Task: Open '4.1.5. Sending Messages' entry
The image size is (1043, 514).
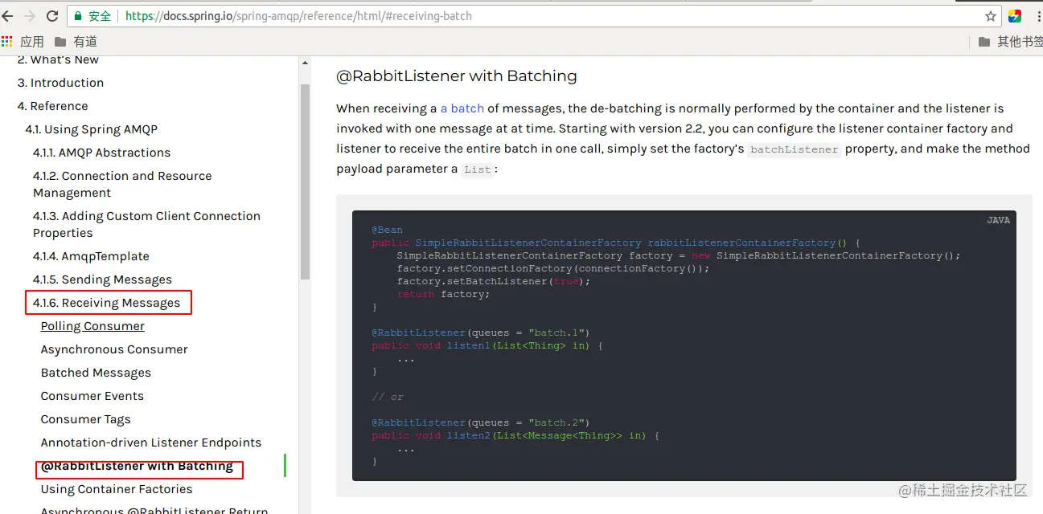Action: tap(102, 279)
